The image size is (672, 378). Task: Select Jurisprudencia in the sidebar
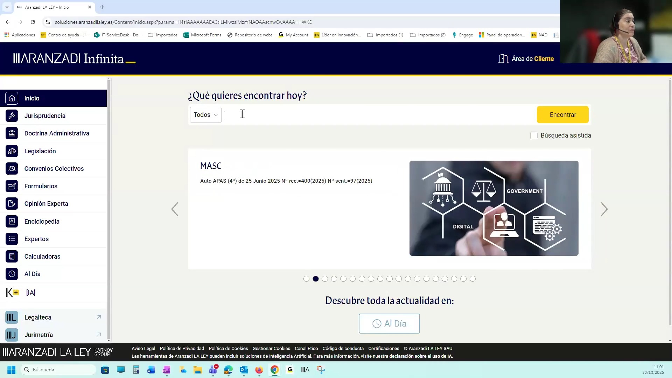point(44,115)
